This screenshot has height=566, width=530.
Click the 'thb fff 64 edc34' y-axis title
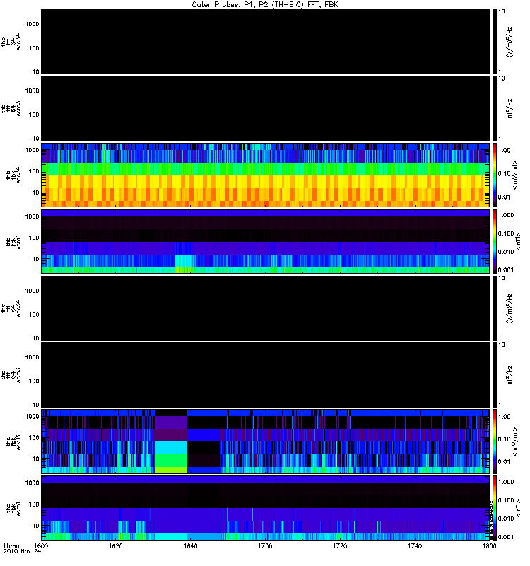click(x=11, y=42)
